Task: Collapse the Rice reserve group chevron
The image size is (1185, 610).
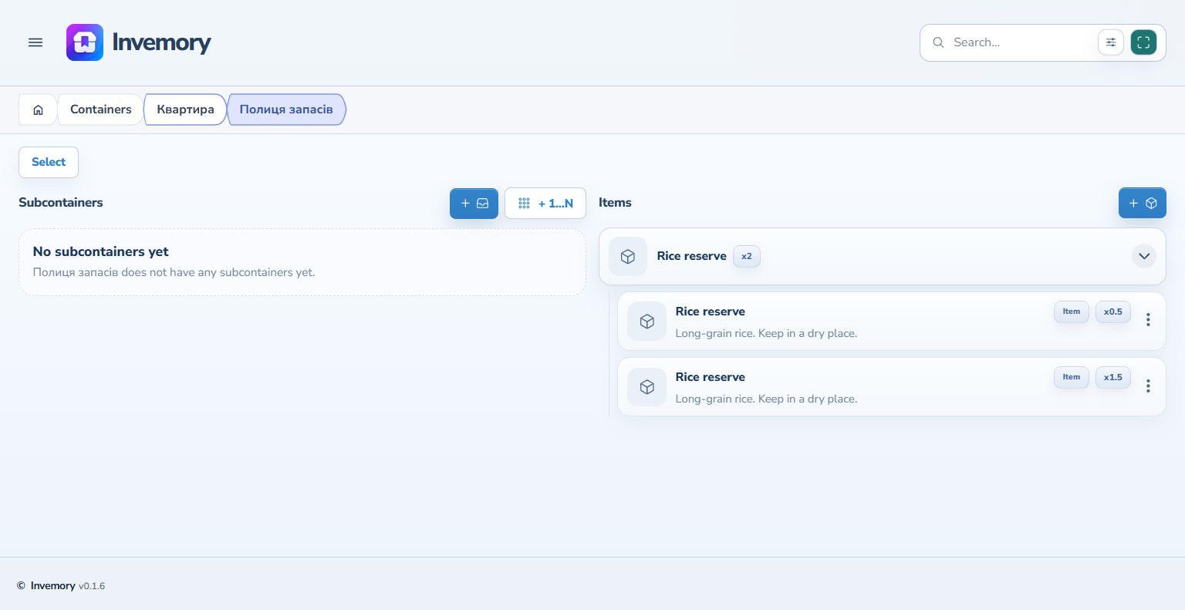Action: coord(1144,256)
